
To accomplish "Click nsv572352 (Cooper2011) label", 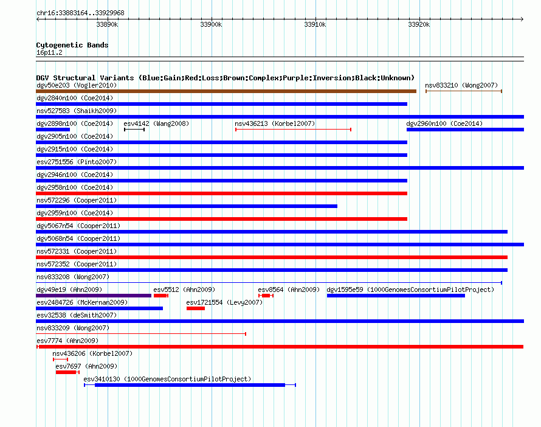I will pos(77,264).
